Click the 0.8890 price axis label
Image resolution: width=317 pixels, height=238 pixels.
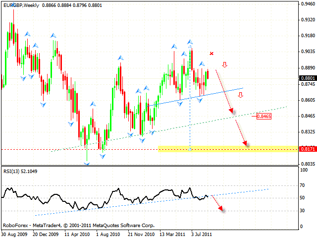tap(308, 68)
